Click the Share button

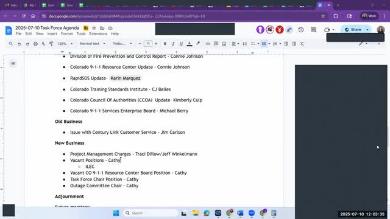353,30
